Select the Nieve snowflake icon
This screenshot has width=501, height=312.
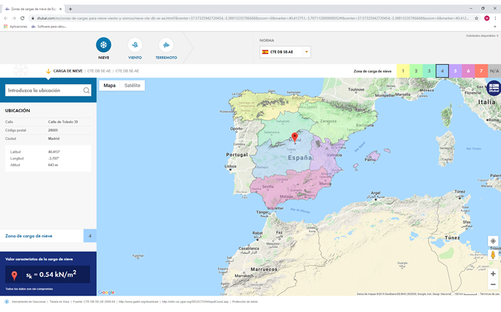103,45
